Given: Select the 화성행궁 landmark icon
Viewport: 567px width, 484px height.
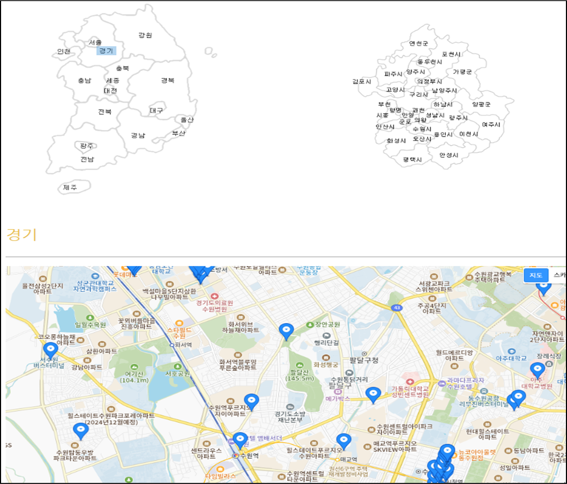Looking at the screenshot, I should point(325,358).
